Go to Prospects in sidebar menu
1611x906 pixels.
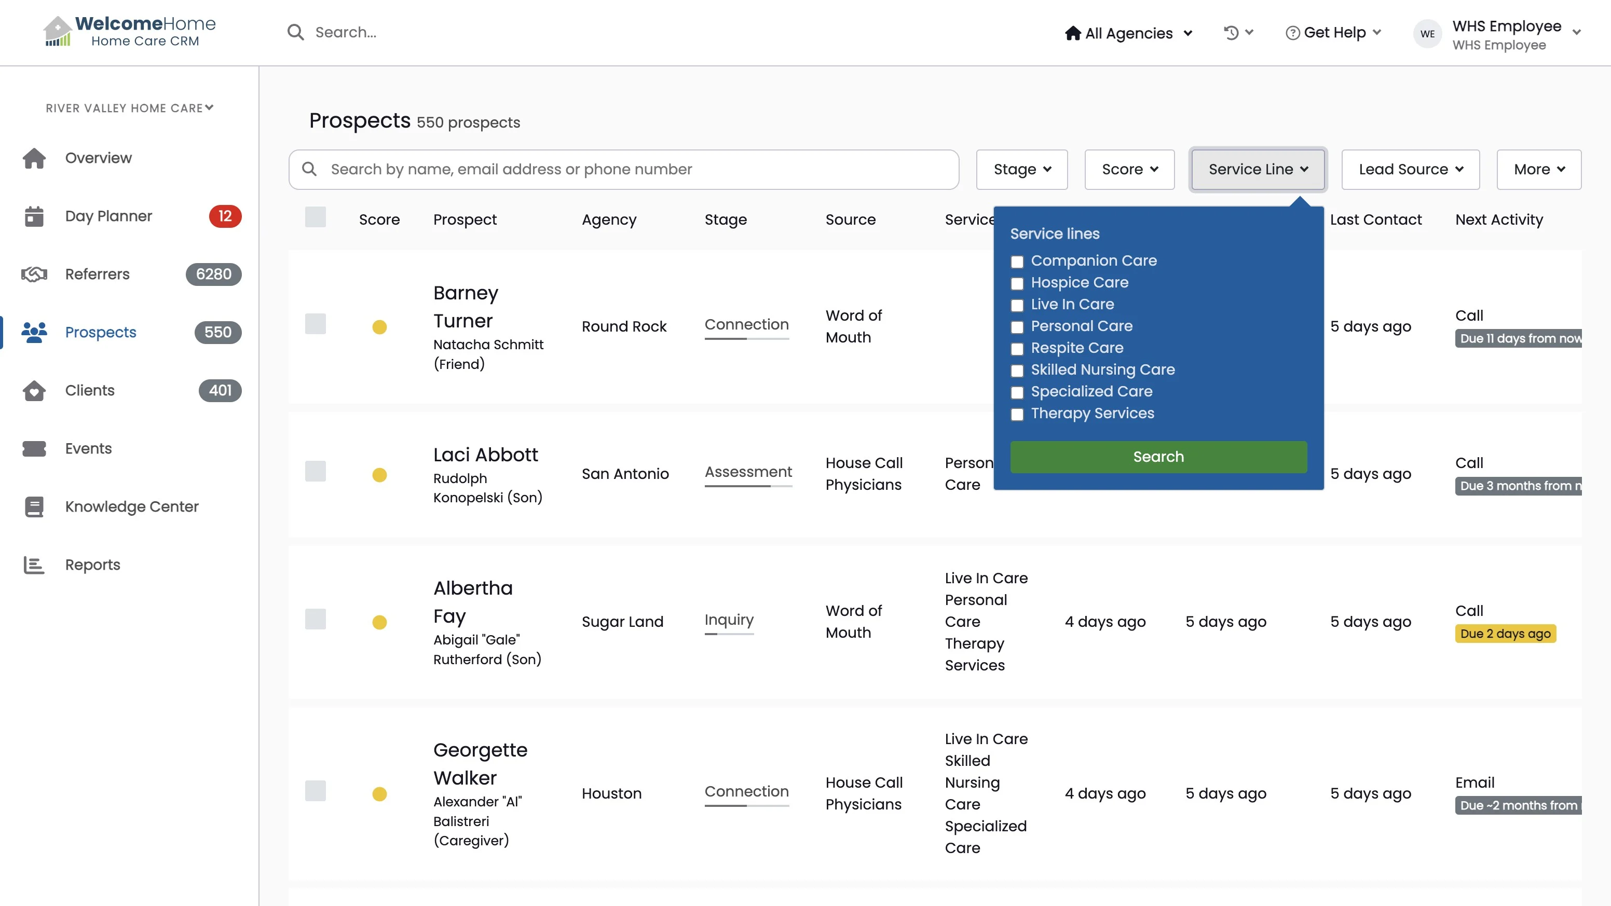100,333
